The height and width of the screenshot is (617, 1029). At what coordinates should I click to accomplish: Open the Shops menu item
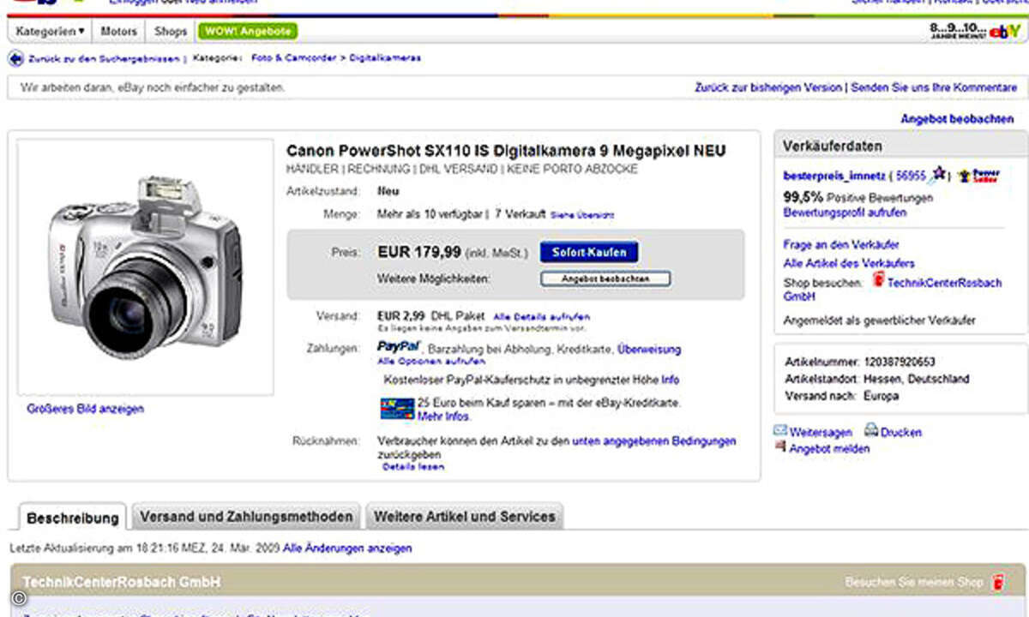pos(171,31)
